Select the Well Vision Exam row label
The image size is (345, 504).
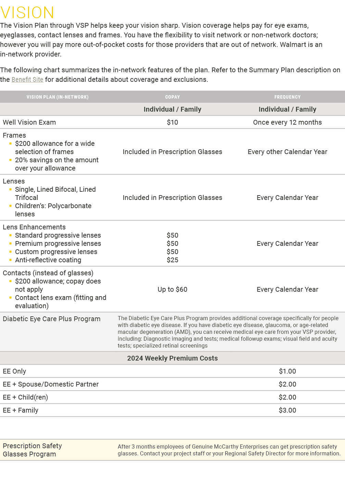click(29, 122)
